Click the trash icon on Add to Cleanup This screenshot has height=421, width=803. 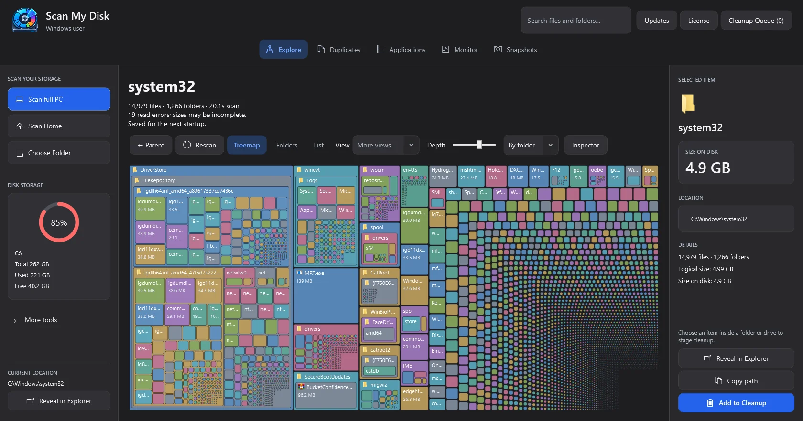tap(710, 403)
